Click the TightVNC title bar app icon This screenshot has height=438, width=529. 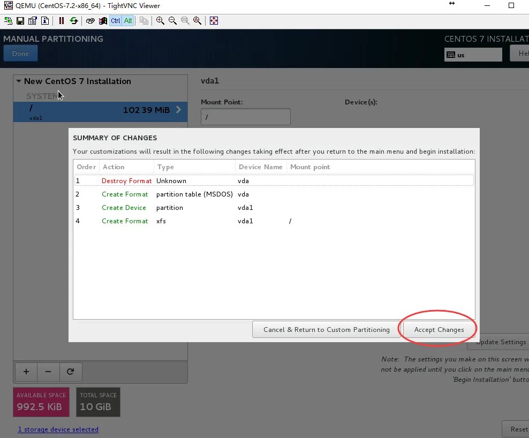coord(9,5)
